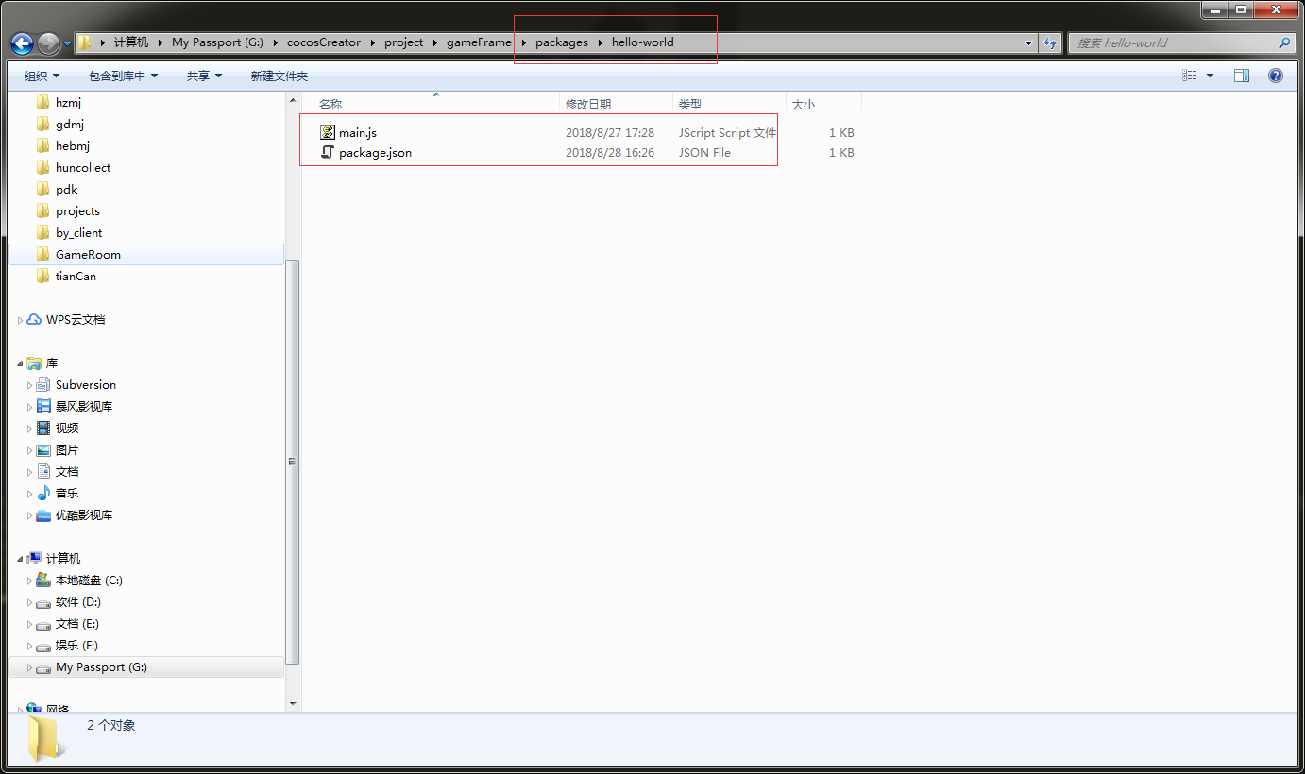
Task: Click the Forward navigation arrow button
Action: click(48, 42)
